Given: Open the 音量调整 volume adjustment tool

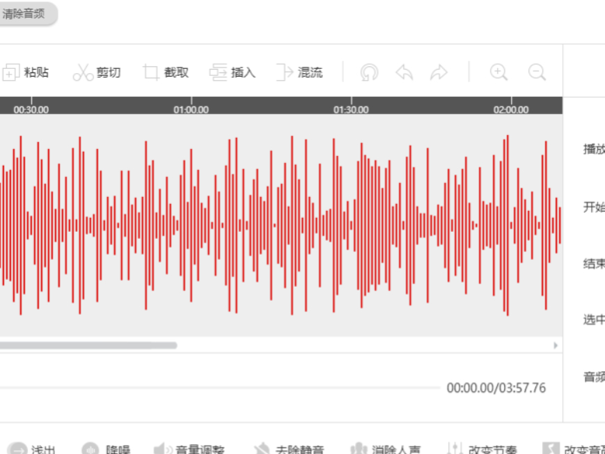Looking at the screenshot, I should 189,450.
